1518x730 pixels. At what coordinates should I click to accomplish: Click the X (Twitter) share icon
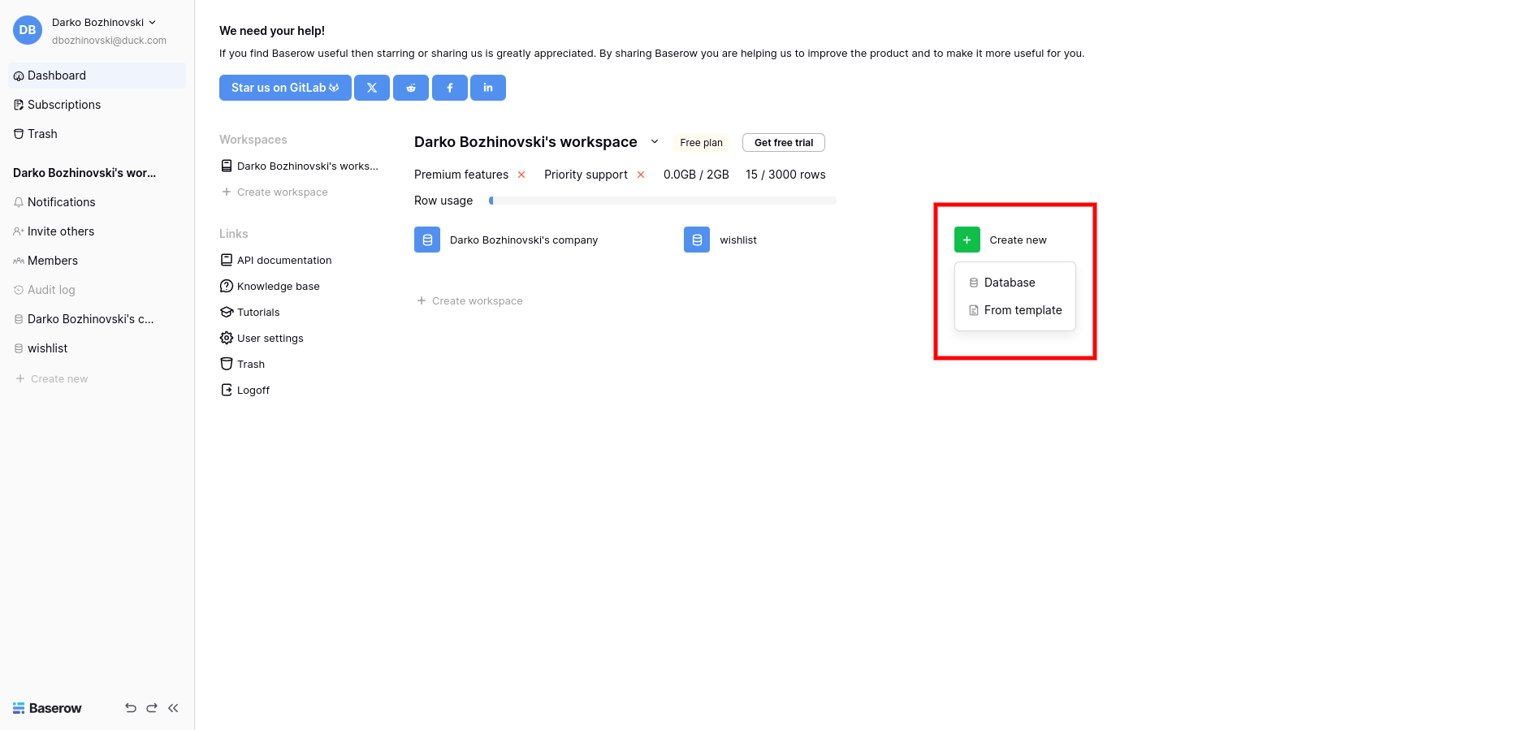(372, 88)
